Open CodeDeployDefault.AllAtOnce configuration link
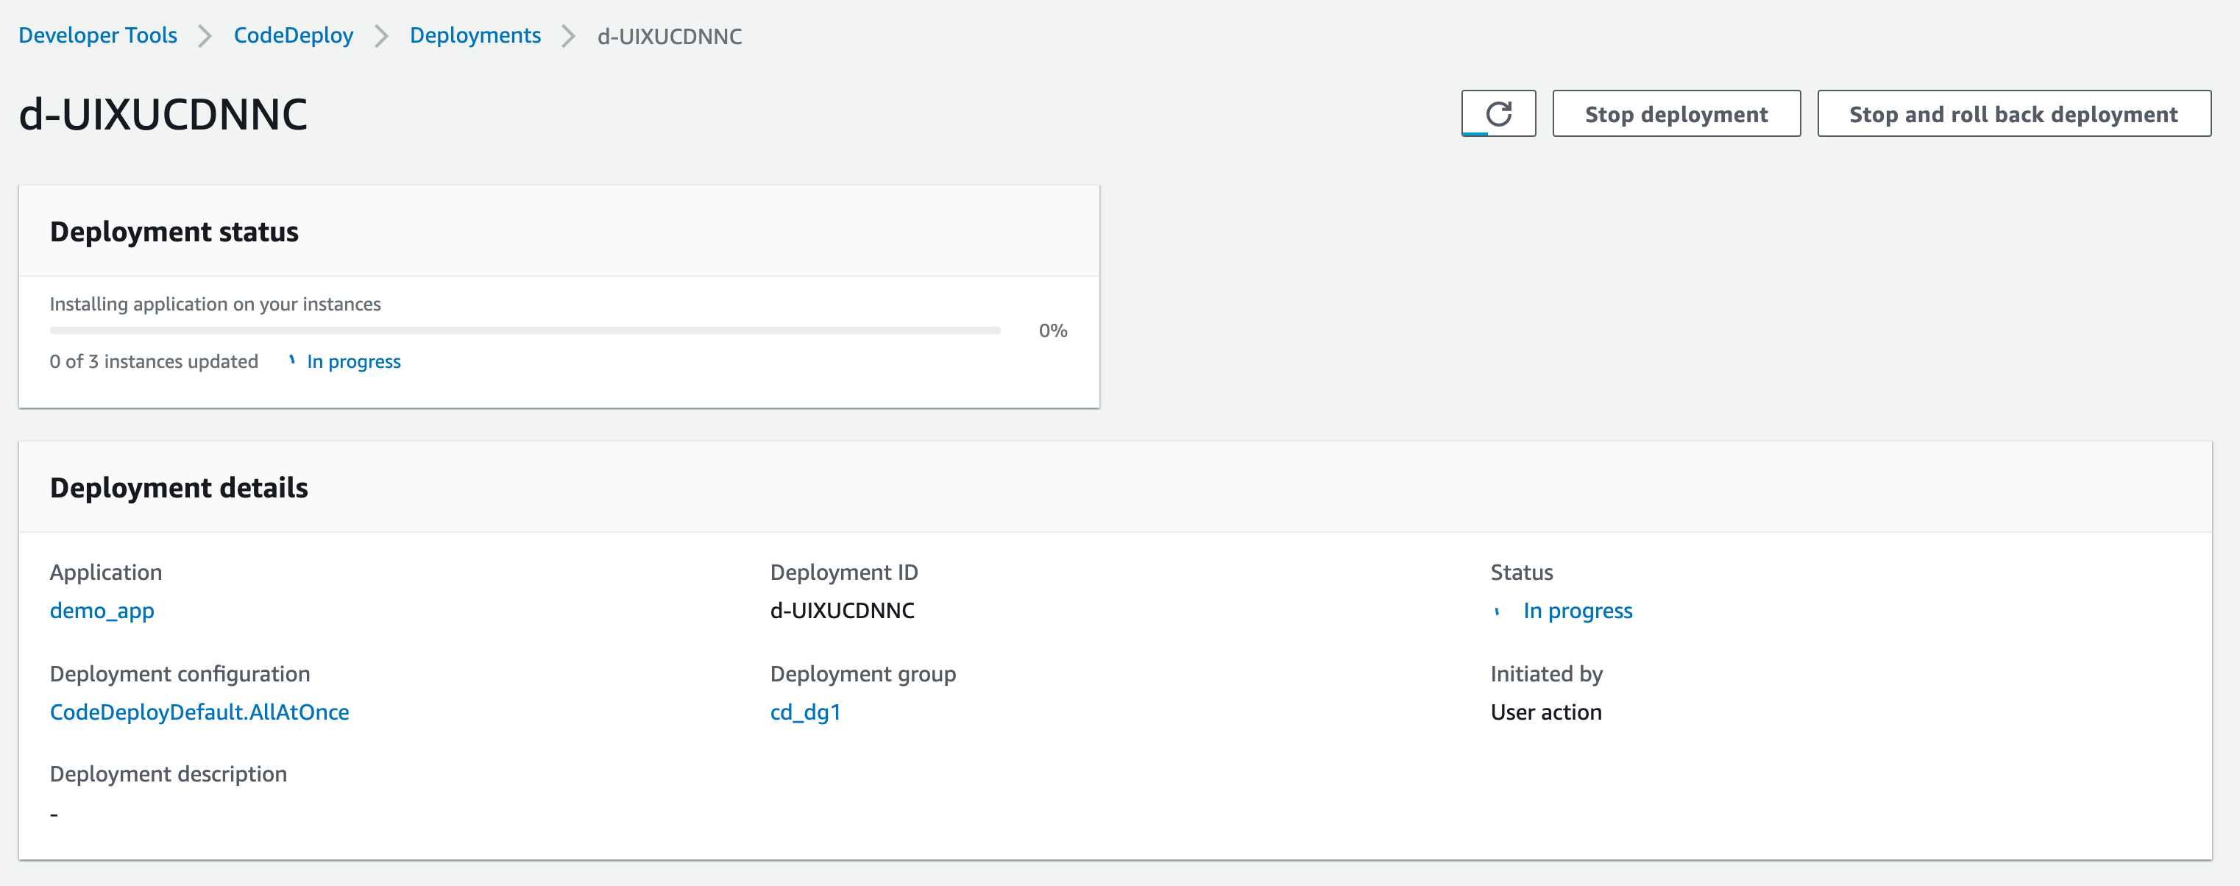 point(199,712)
